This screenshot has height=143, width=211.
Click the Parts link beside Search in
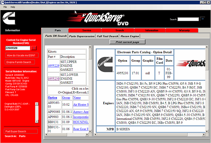click(x=22, y=136)
